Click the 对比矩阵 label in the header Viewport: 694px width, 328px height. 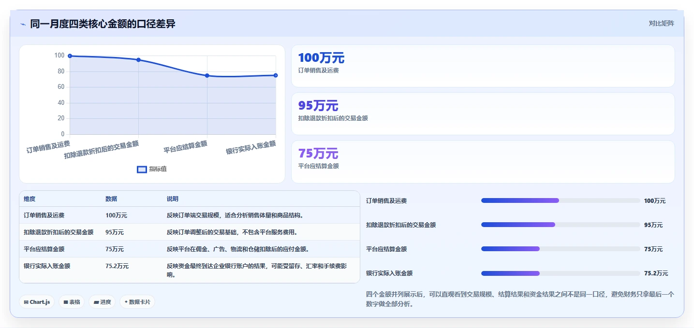tap(662, 23)
